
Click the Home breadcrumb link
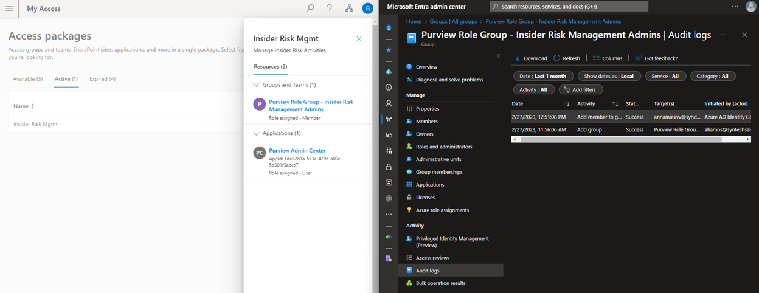pyautogui.click(x=414, y=21)
